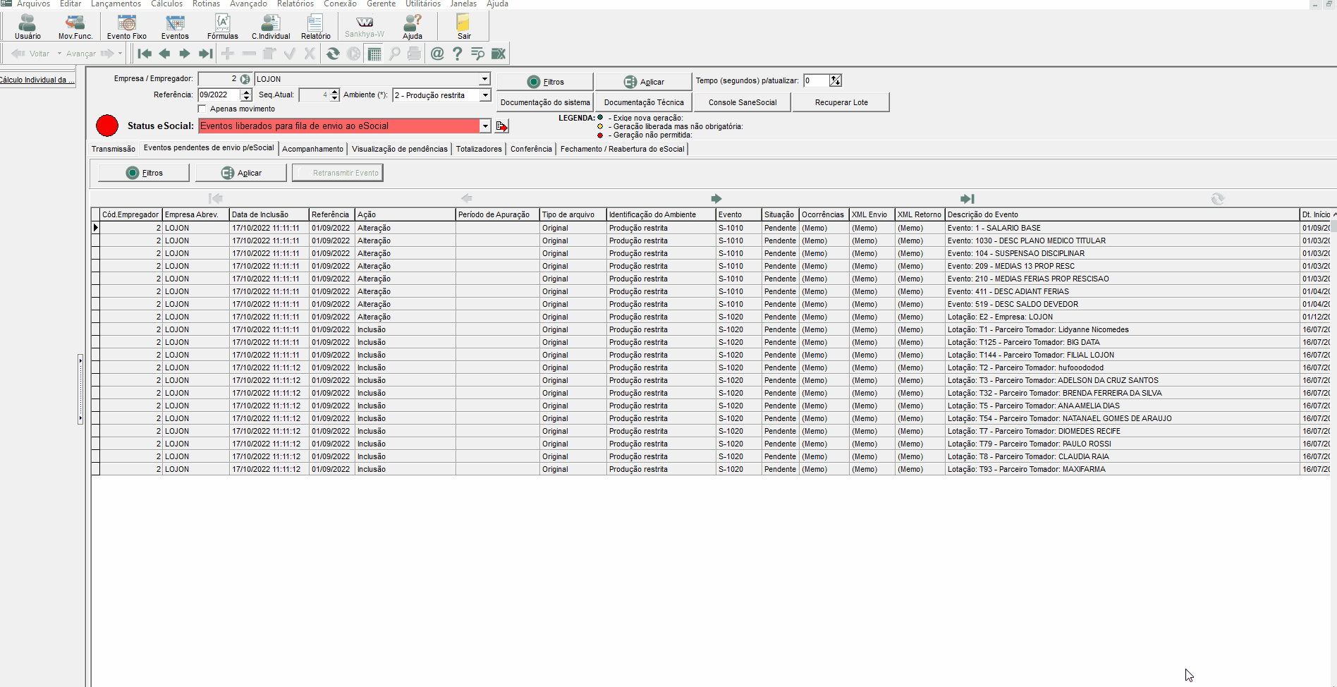Open the Relatórios menu
Viewport: 1337px width, 687px height.
pyautogui.click(x=295, y=4)
